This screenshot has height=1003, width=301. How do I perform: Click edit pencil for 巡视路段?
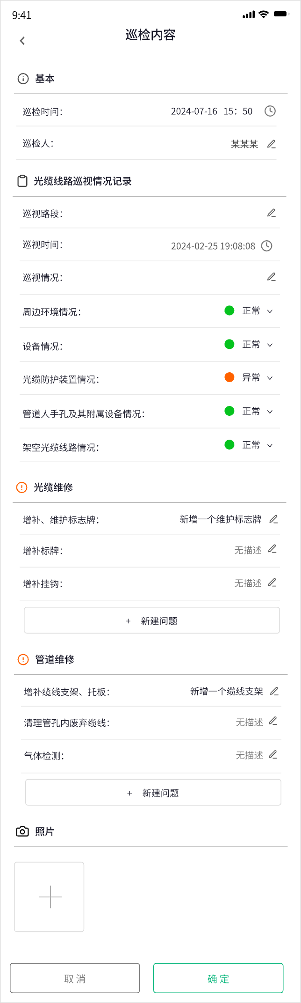tap(272, 213)
